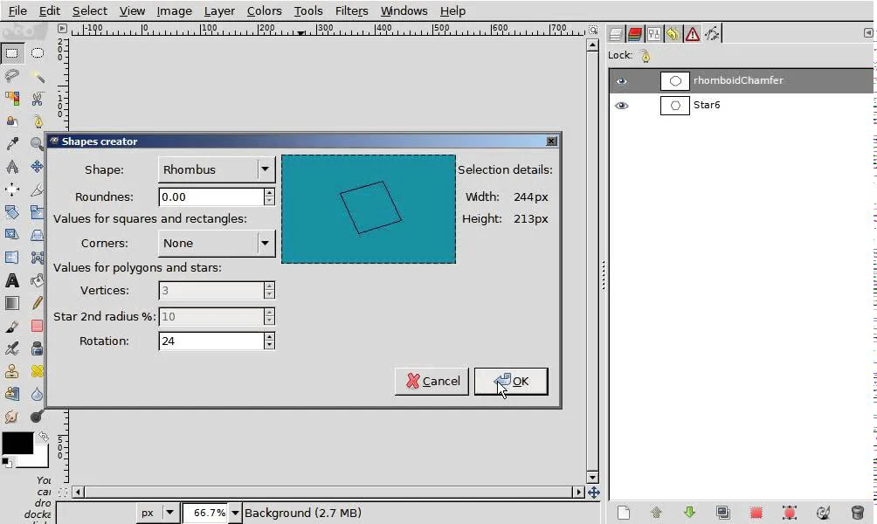Select the Scissors Select tool
Screen dimensions: 877x524
(x=38, y=99)
